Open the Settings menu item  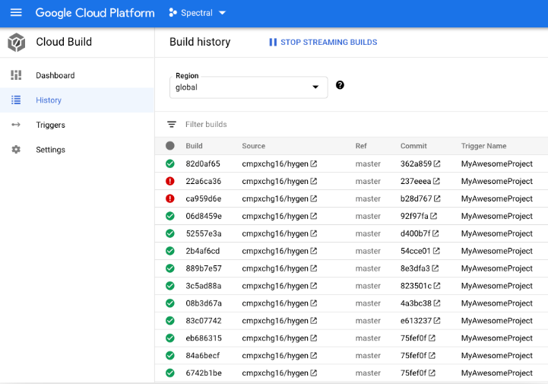pos(77,150)
